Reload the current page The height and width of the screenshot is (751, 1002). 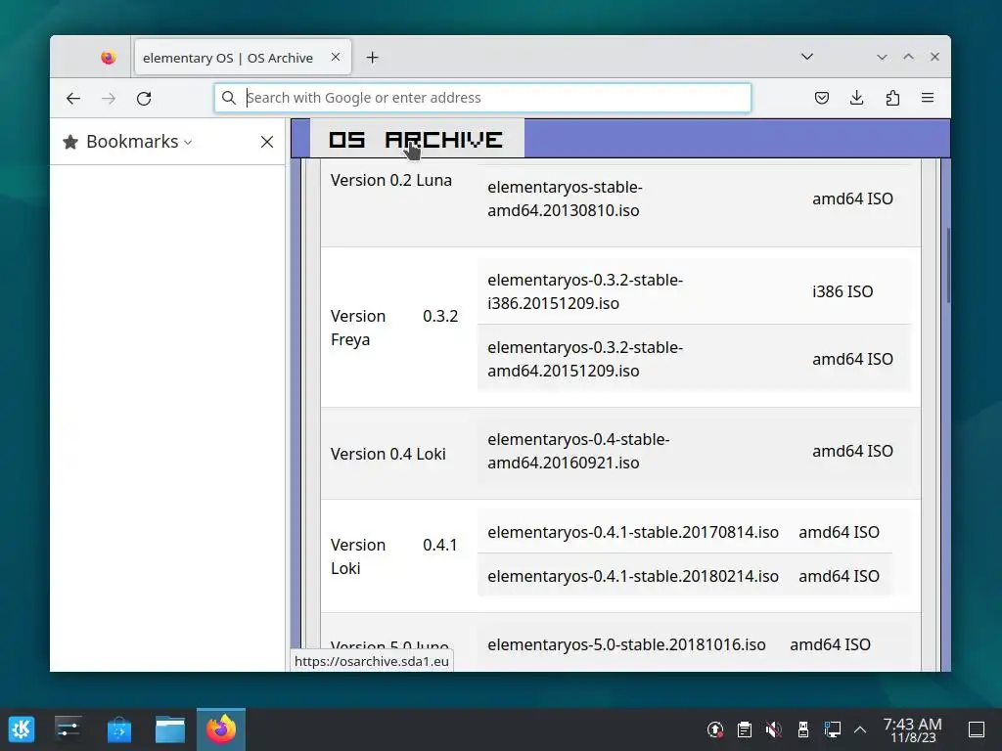coord(144,99)
